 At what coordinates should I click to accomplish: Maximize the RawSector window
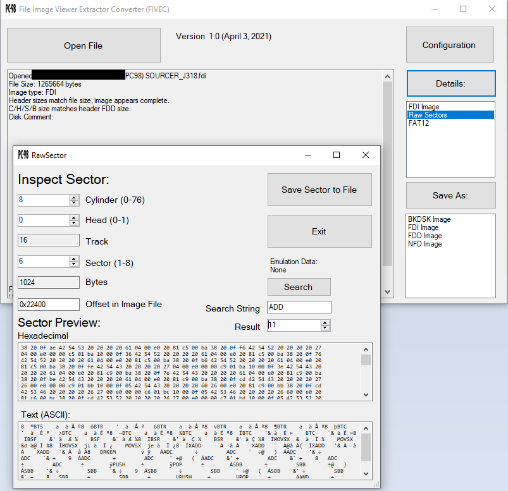337,155
